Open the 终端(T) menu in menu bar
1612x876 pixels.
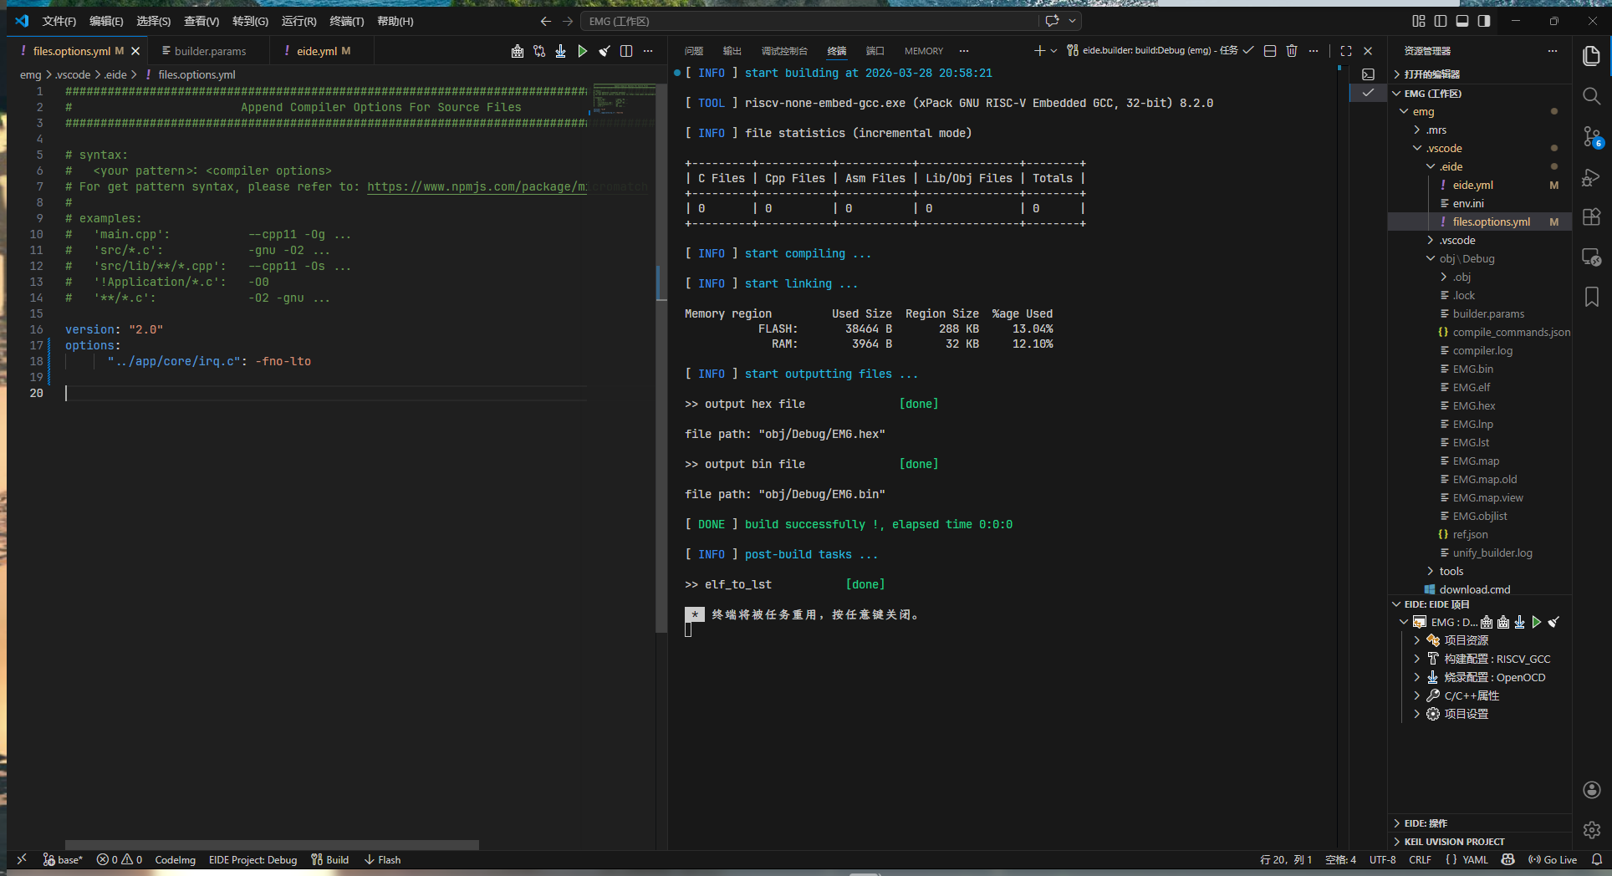point(346,21)
